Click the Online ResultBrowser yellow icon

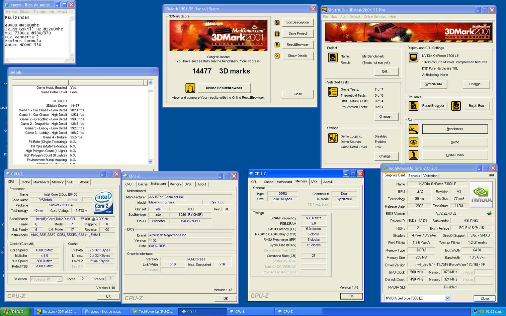[190, 88]
